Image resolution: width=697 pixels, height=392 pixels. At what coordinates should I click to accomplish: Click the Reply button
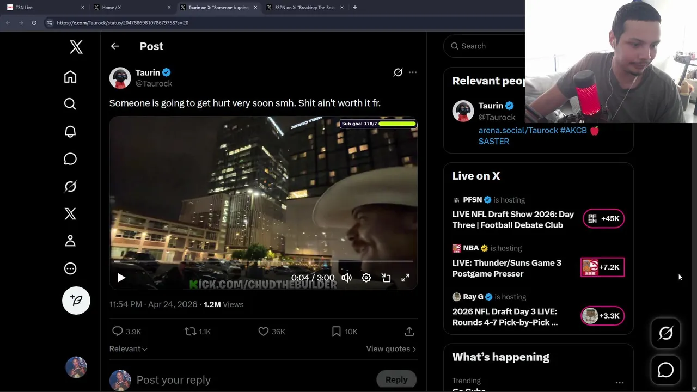[x=396, y=380]
